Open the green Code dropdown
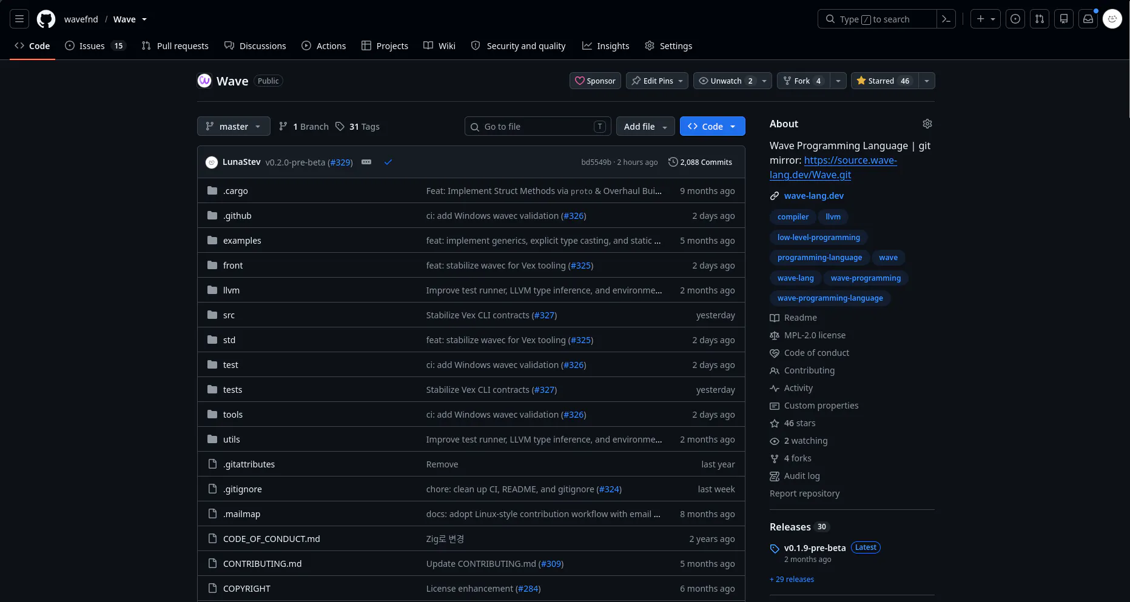Viewport: 1130px width, 602px height. pos(712,126)
